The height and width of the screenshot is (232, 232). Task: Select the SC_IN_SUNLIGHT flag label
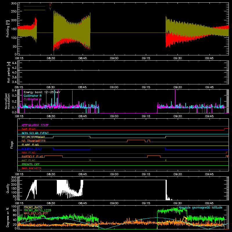click(33, 137)
